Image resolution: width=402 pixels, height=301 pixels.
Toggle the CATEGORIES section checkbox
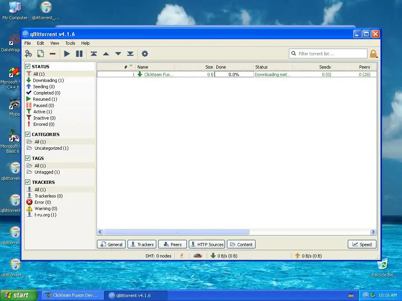coord(28,134)
